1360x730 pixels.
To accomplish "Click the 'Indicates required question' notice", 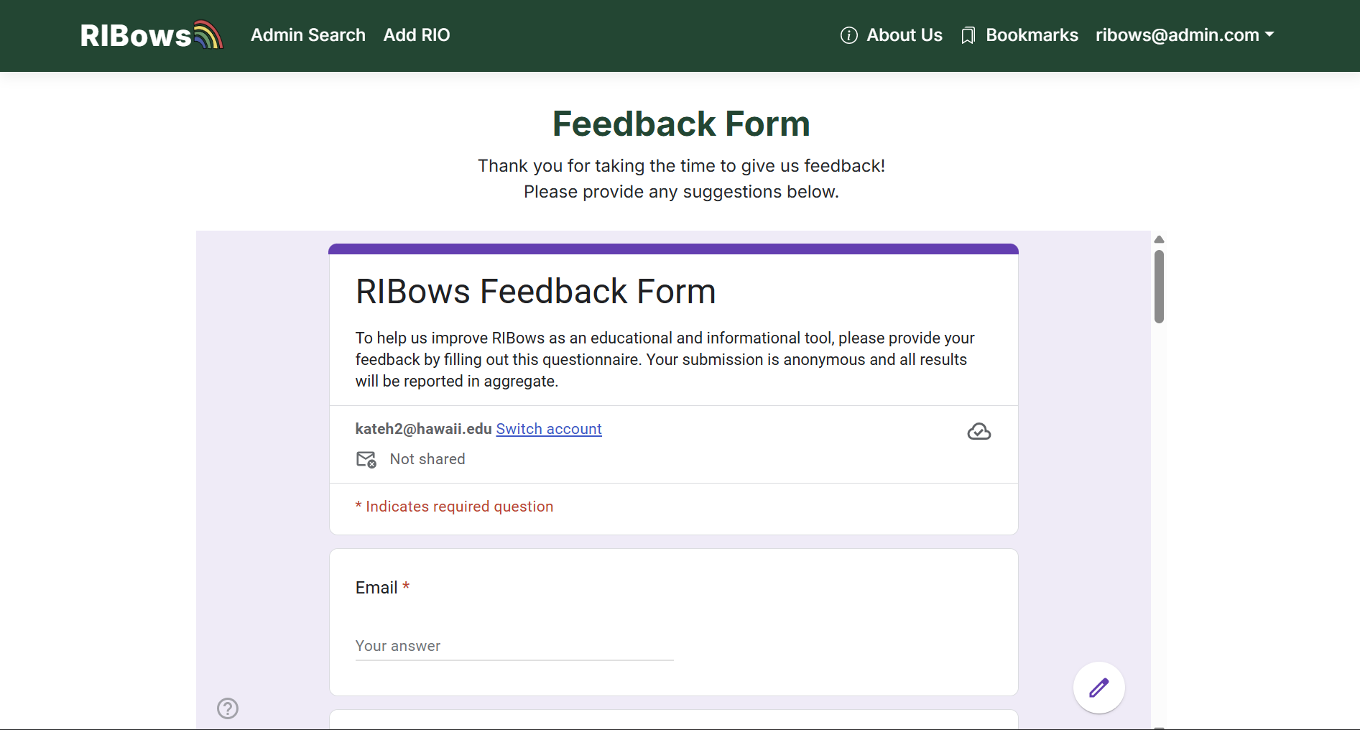I will pos(459,507).
